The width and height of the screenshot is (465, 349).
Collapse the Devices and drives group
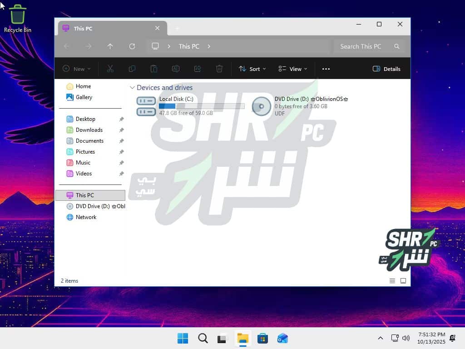[132, 88]
